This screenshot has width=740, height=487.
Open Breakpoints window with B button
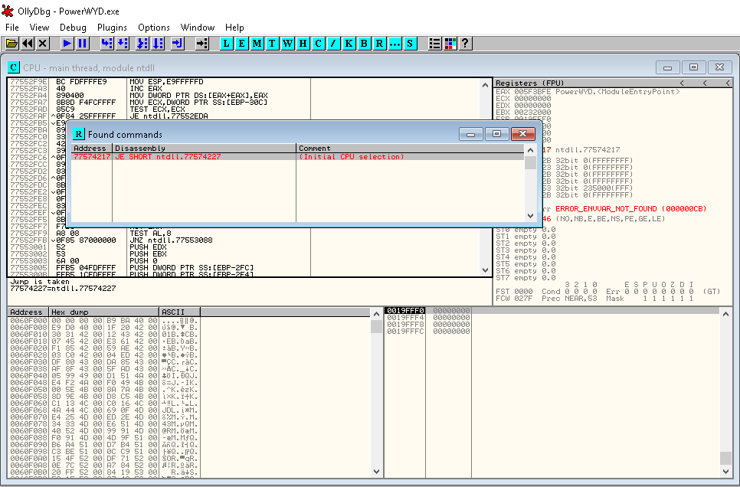(x=364, y=44)
